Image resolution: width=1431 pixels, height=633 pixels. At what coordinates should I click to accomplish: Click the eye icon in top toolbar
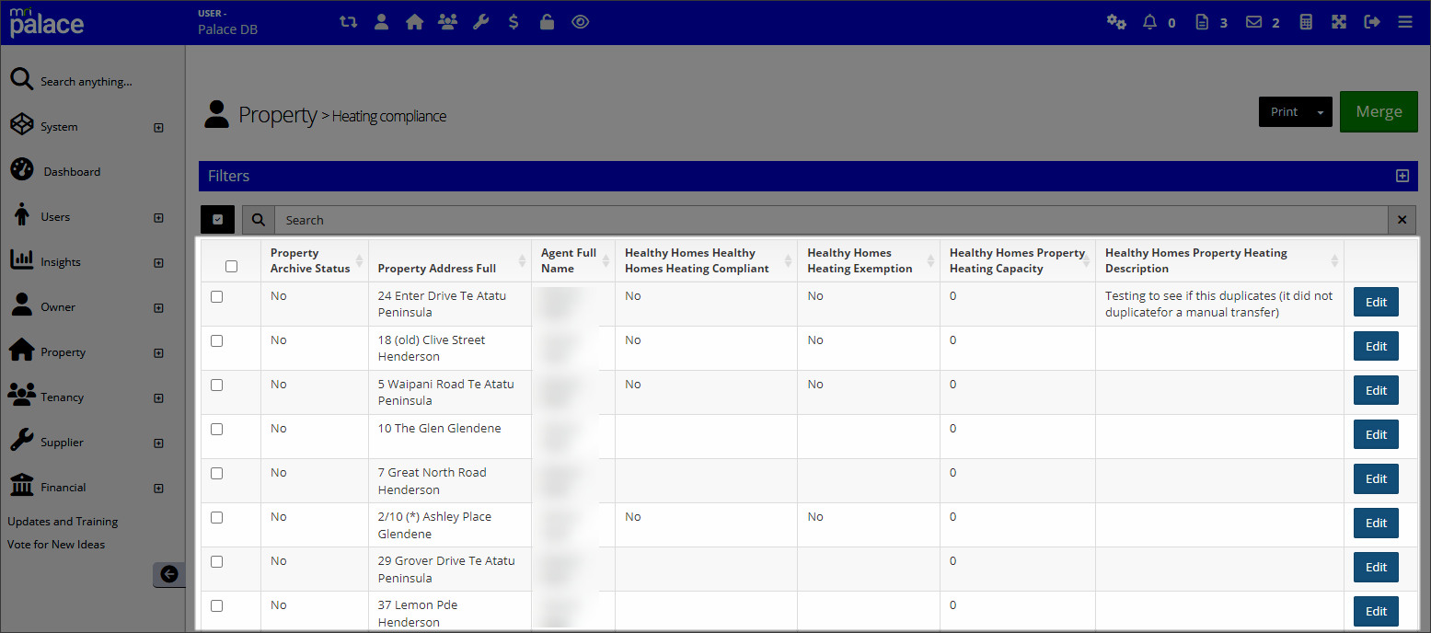580,22
